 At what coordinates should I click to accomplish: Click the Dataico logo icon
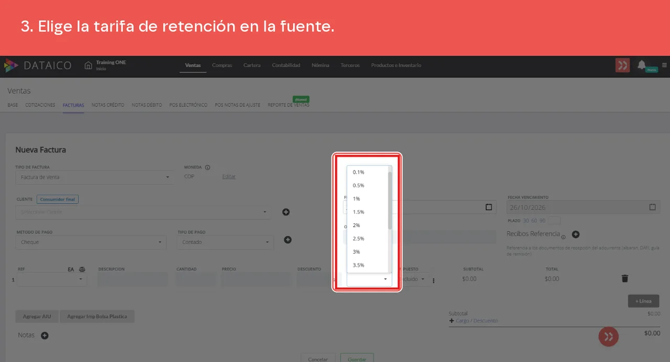coord(11,65)
